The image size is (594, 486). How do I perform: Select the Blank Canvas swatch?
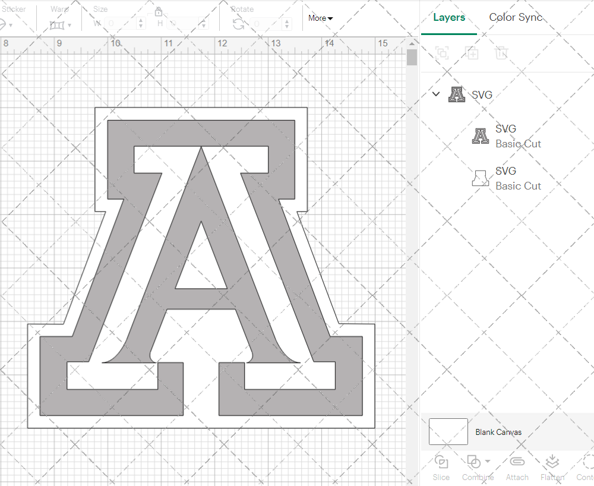tap(448, 431)
